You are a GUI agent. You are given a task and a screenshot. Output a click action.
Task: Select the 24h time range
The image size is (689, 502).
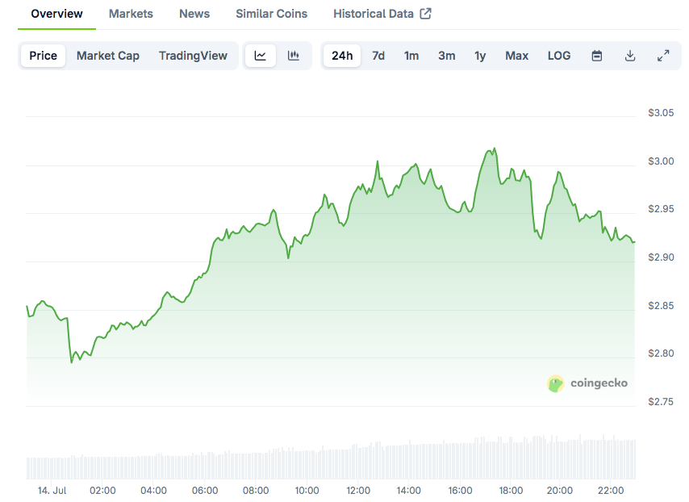coord(342,56)
